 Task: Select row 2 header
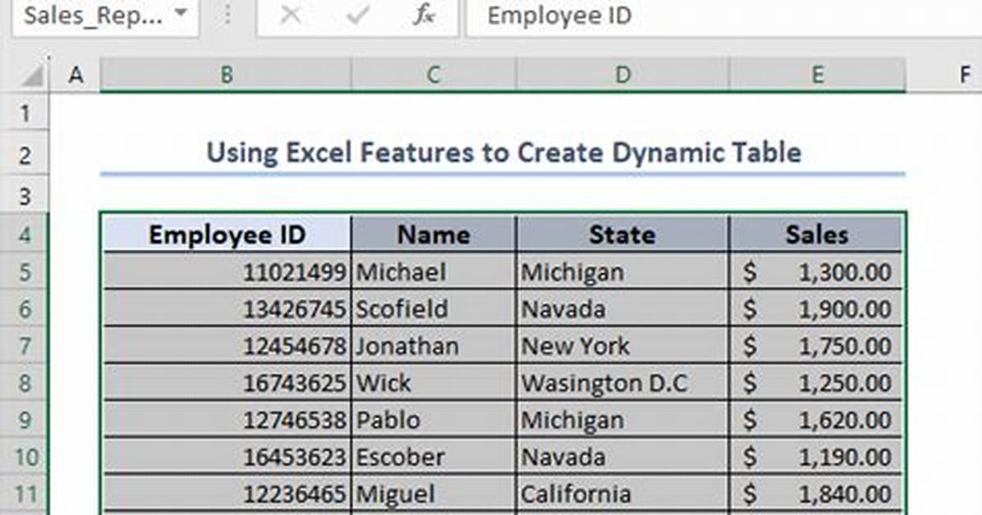[x=25, y=154]
